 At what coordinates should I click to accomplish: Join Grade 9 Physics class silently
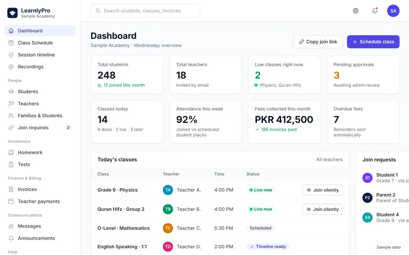(x=323, y=190)
